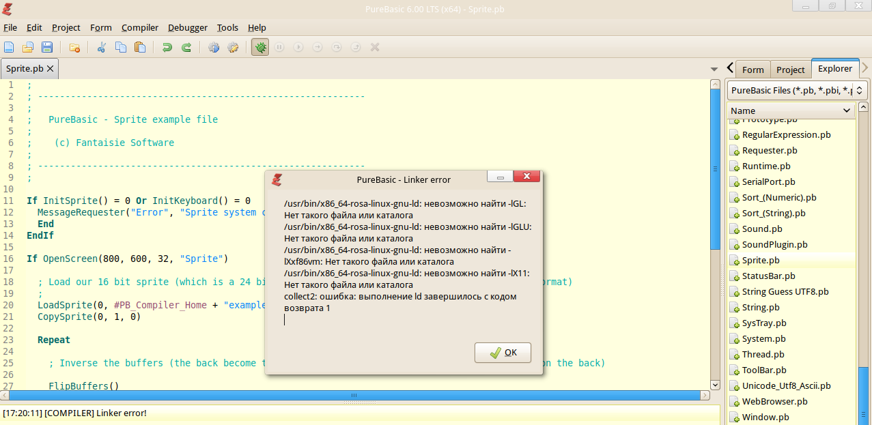Undo the last edit
Screen dimensions: 872x425
coord(167,47)
